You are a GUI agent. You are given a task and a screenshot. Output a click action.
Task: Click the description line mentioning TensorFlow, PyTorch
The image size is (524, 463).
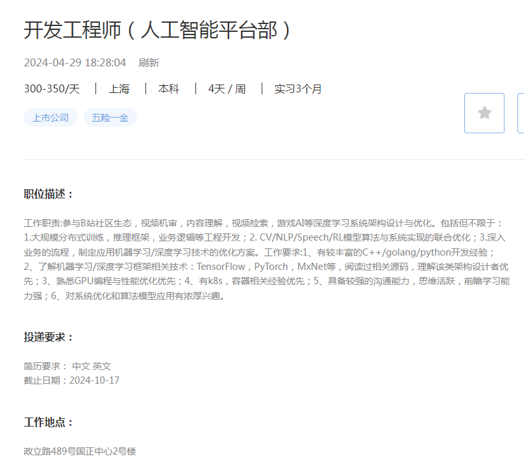[x=266, y=267]
